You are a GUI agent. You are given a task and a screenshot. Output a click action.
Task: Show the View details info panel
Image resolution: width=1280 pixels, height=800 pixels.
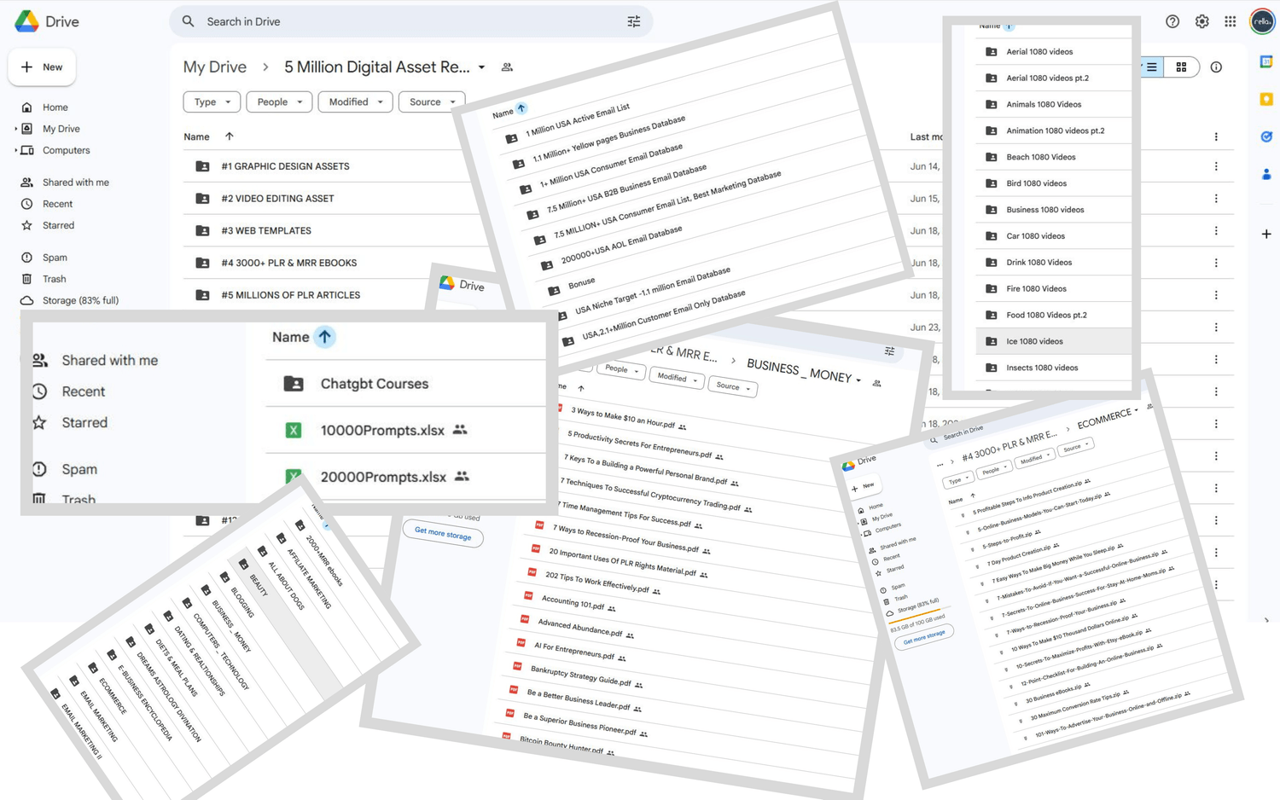[1216, 67]
